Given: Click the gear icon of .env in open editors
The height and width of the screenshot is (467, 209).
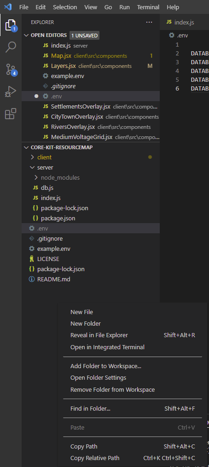Looking at the screenshot, I should click(x=46, y=96).
